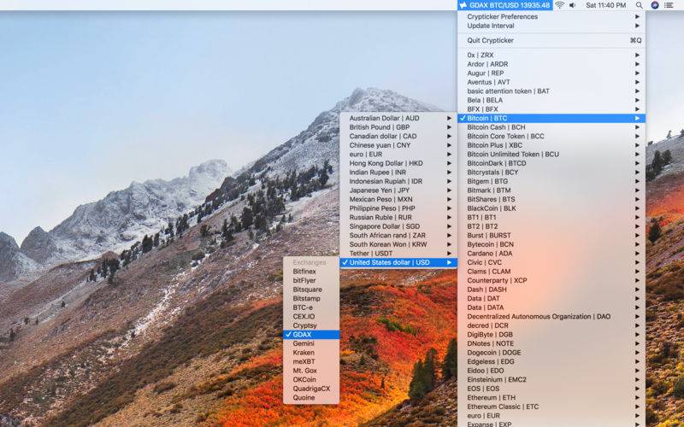Open Spotlight search magnifier icon
The image size is (684, 427).
tap(639, 5)
